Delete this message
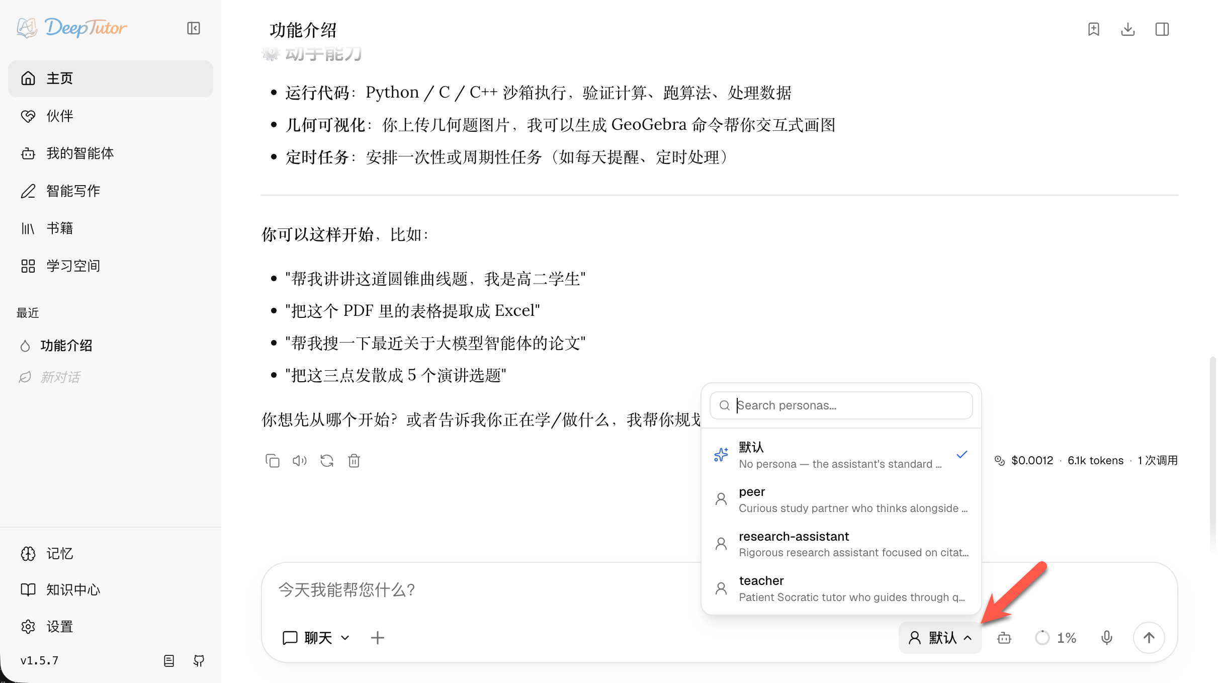1218x683 pixels. point(354,460)
